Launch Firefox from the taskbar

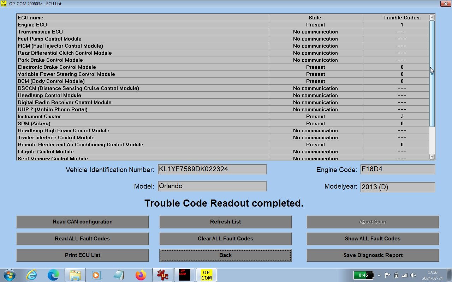point(141,275)
